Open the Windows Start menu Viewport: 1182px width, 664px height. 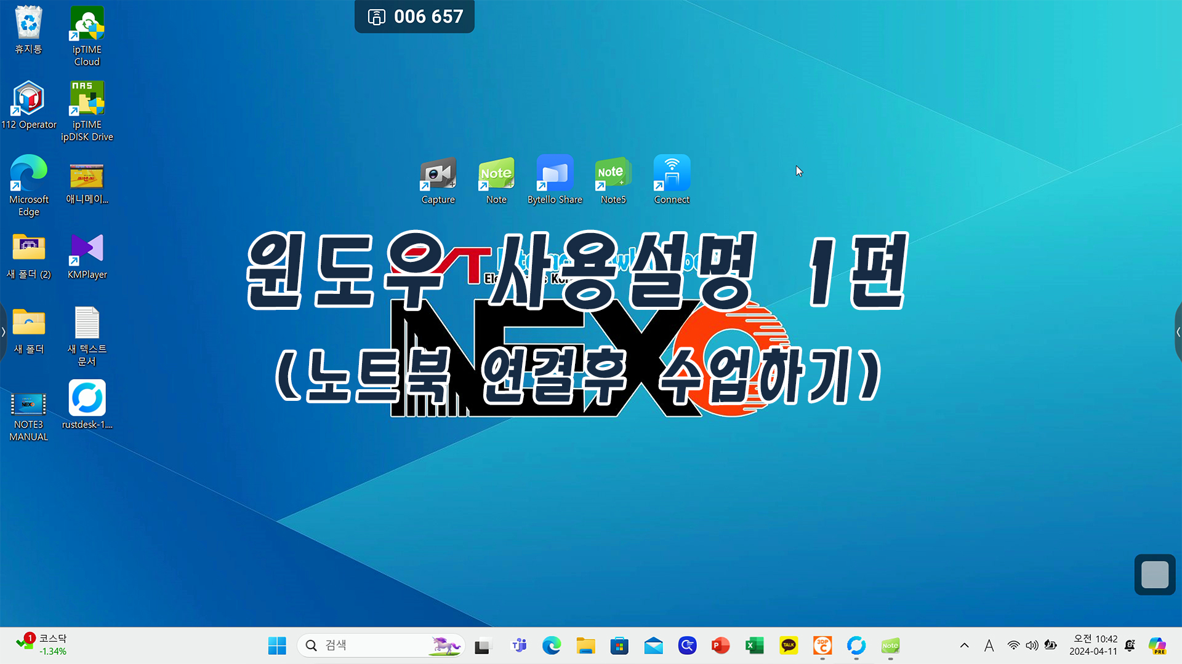(x=277, y=646)
